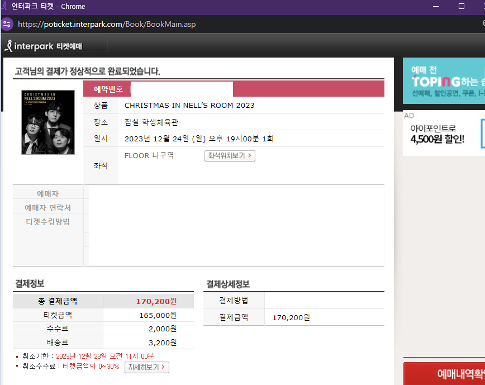Click the payment completed message heading
Image resolution: width=485 pixels, height=385 pixels.
click(87, 72)
